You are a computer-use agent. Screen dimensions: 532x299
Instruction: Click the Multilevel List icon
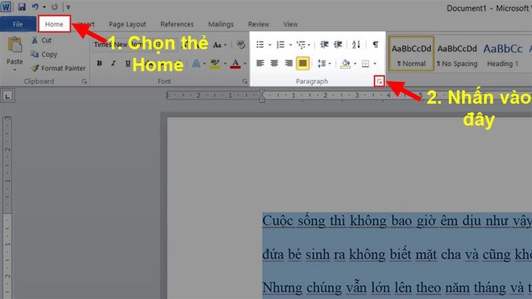301,45
